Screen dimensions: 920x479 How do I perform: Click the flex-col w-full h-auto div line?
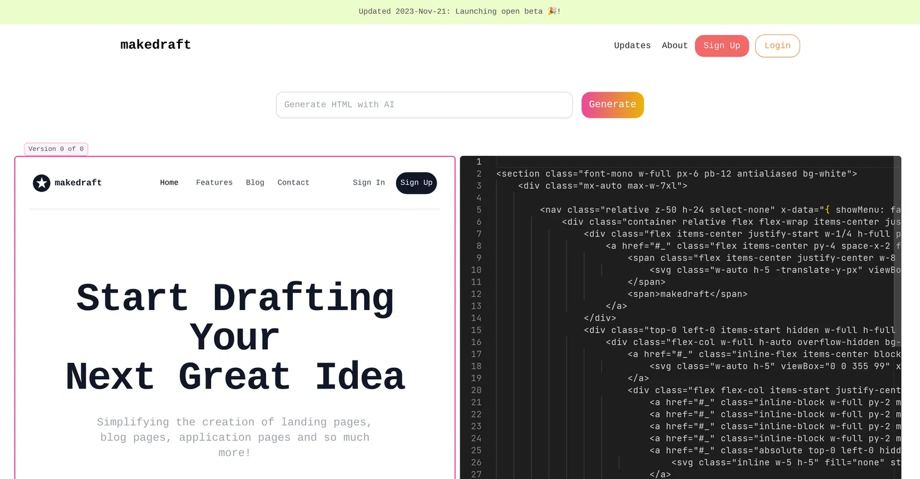753,342
